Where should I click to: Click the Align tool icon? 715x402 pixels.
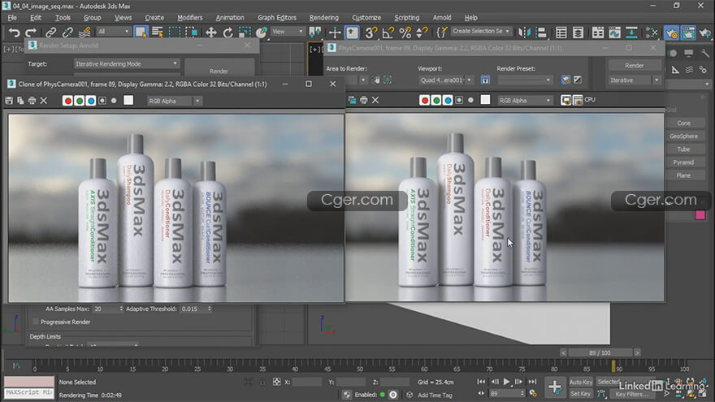[x=541, y=32]
